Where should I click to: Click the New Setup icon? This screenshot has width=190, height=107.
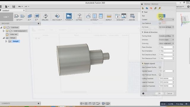[16, 16]
